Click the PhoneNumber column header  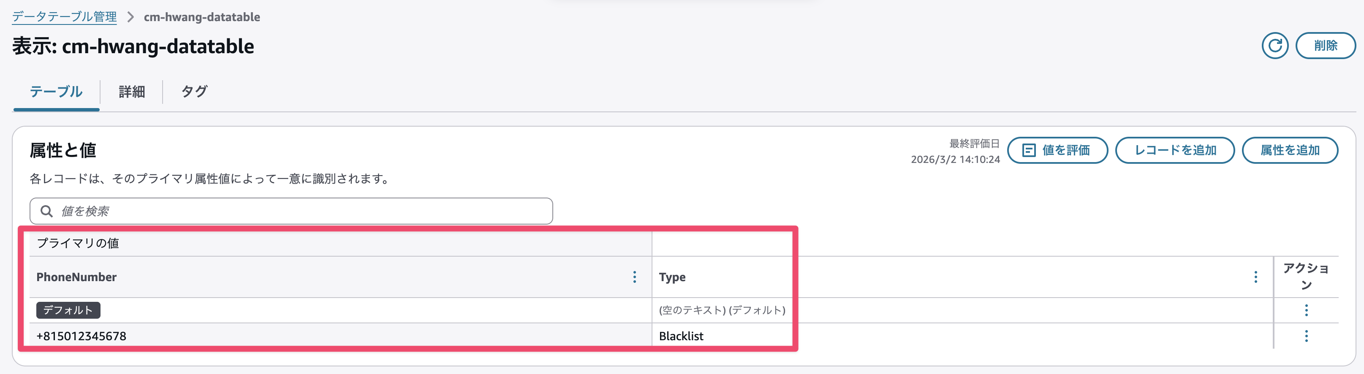coord(77,276)
